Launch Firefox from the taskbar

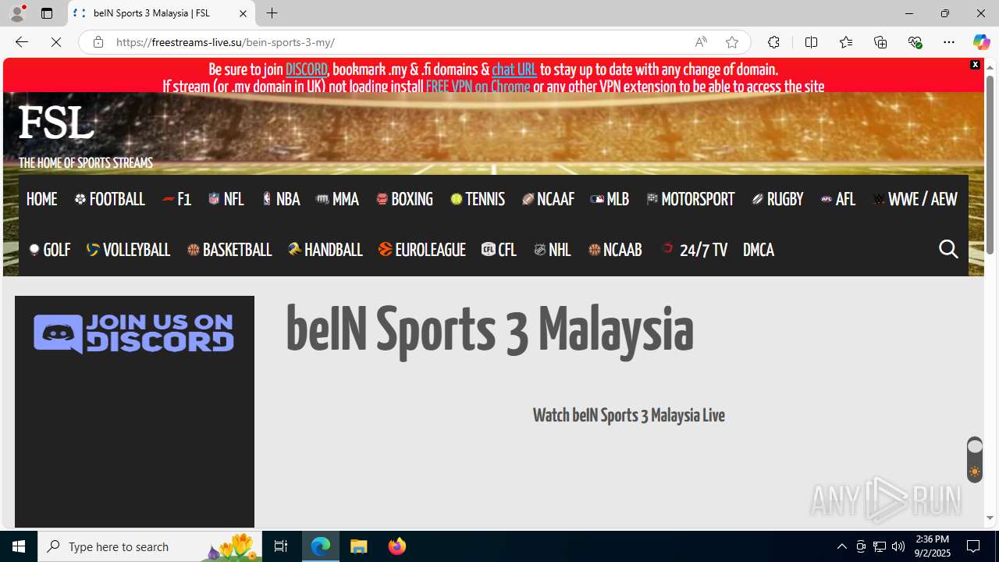pos(397,546)
